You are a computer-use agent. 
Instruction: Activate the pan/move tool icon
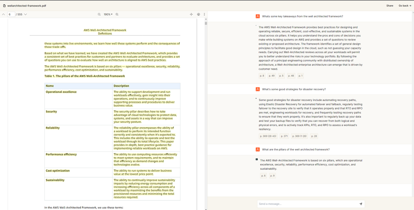[191, 14]
